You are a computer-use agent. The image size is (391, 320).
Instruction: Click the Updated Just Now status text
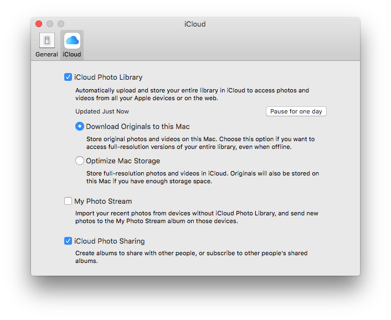tap(102, 112)
